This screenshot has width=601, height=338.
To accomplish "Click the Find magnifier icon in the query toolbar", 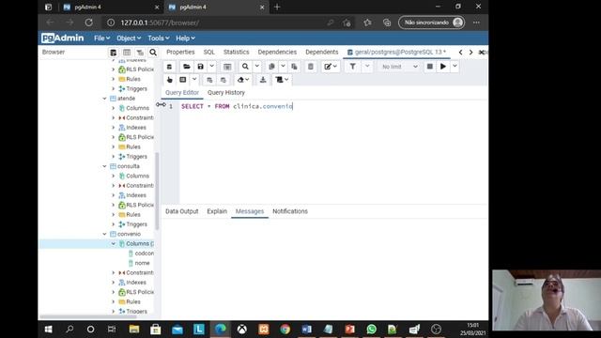I will pyautogui.click(x=245, y=67).
